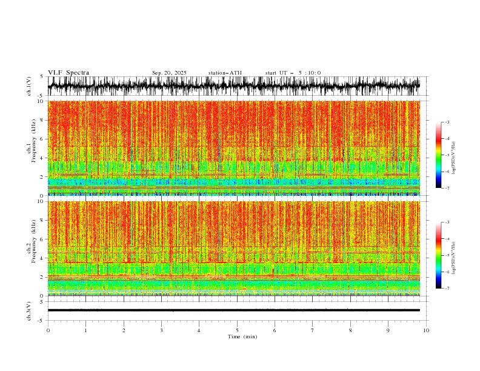Click the time axis tick label '2'

pyautogui.click(x=124, y=330)
